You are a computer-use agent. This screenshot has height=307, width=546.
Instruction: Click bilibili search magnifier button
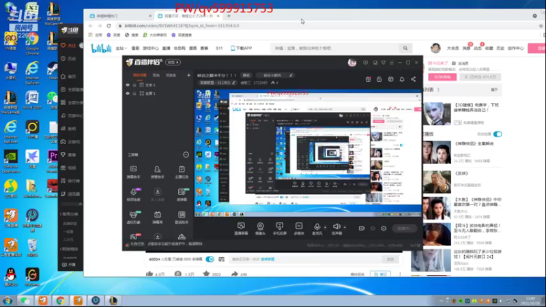click(x=405, y=48)
